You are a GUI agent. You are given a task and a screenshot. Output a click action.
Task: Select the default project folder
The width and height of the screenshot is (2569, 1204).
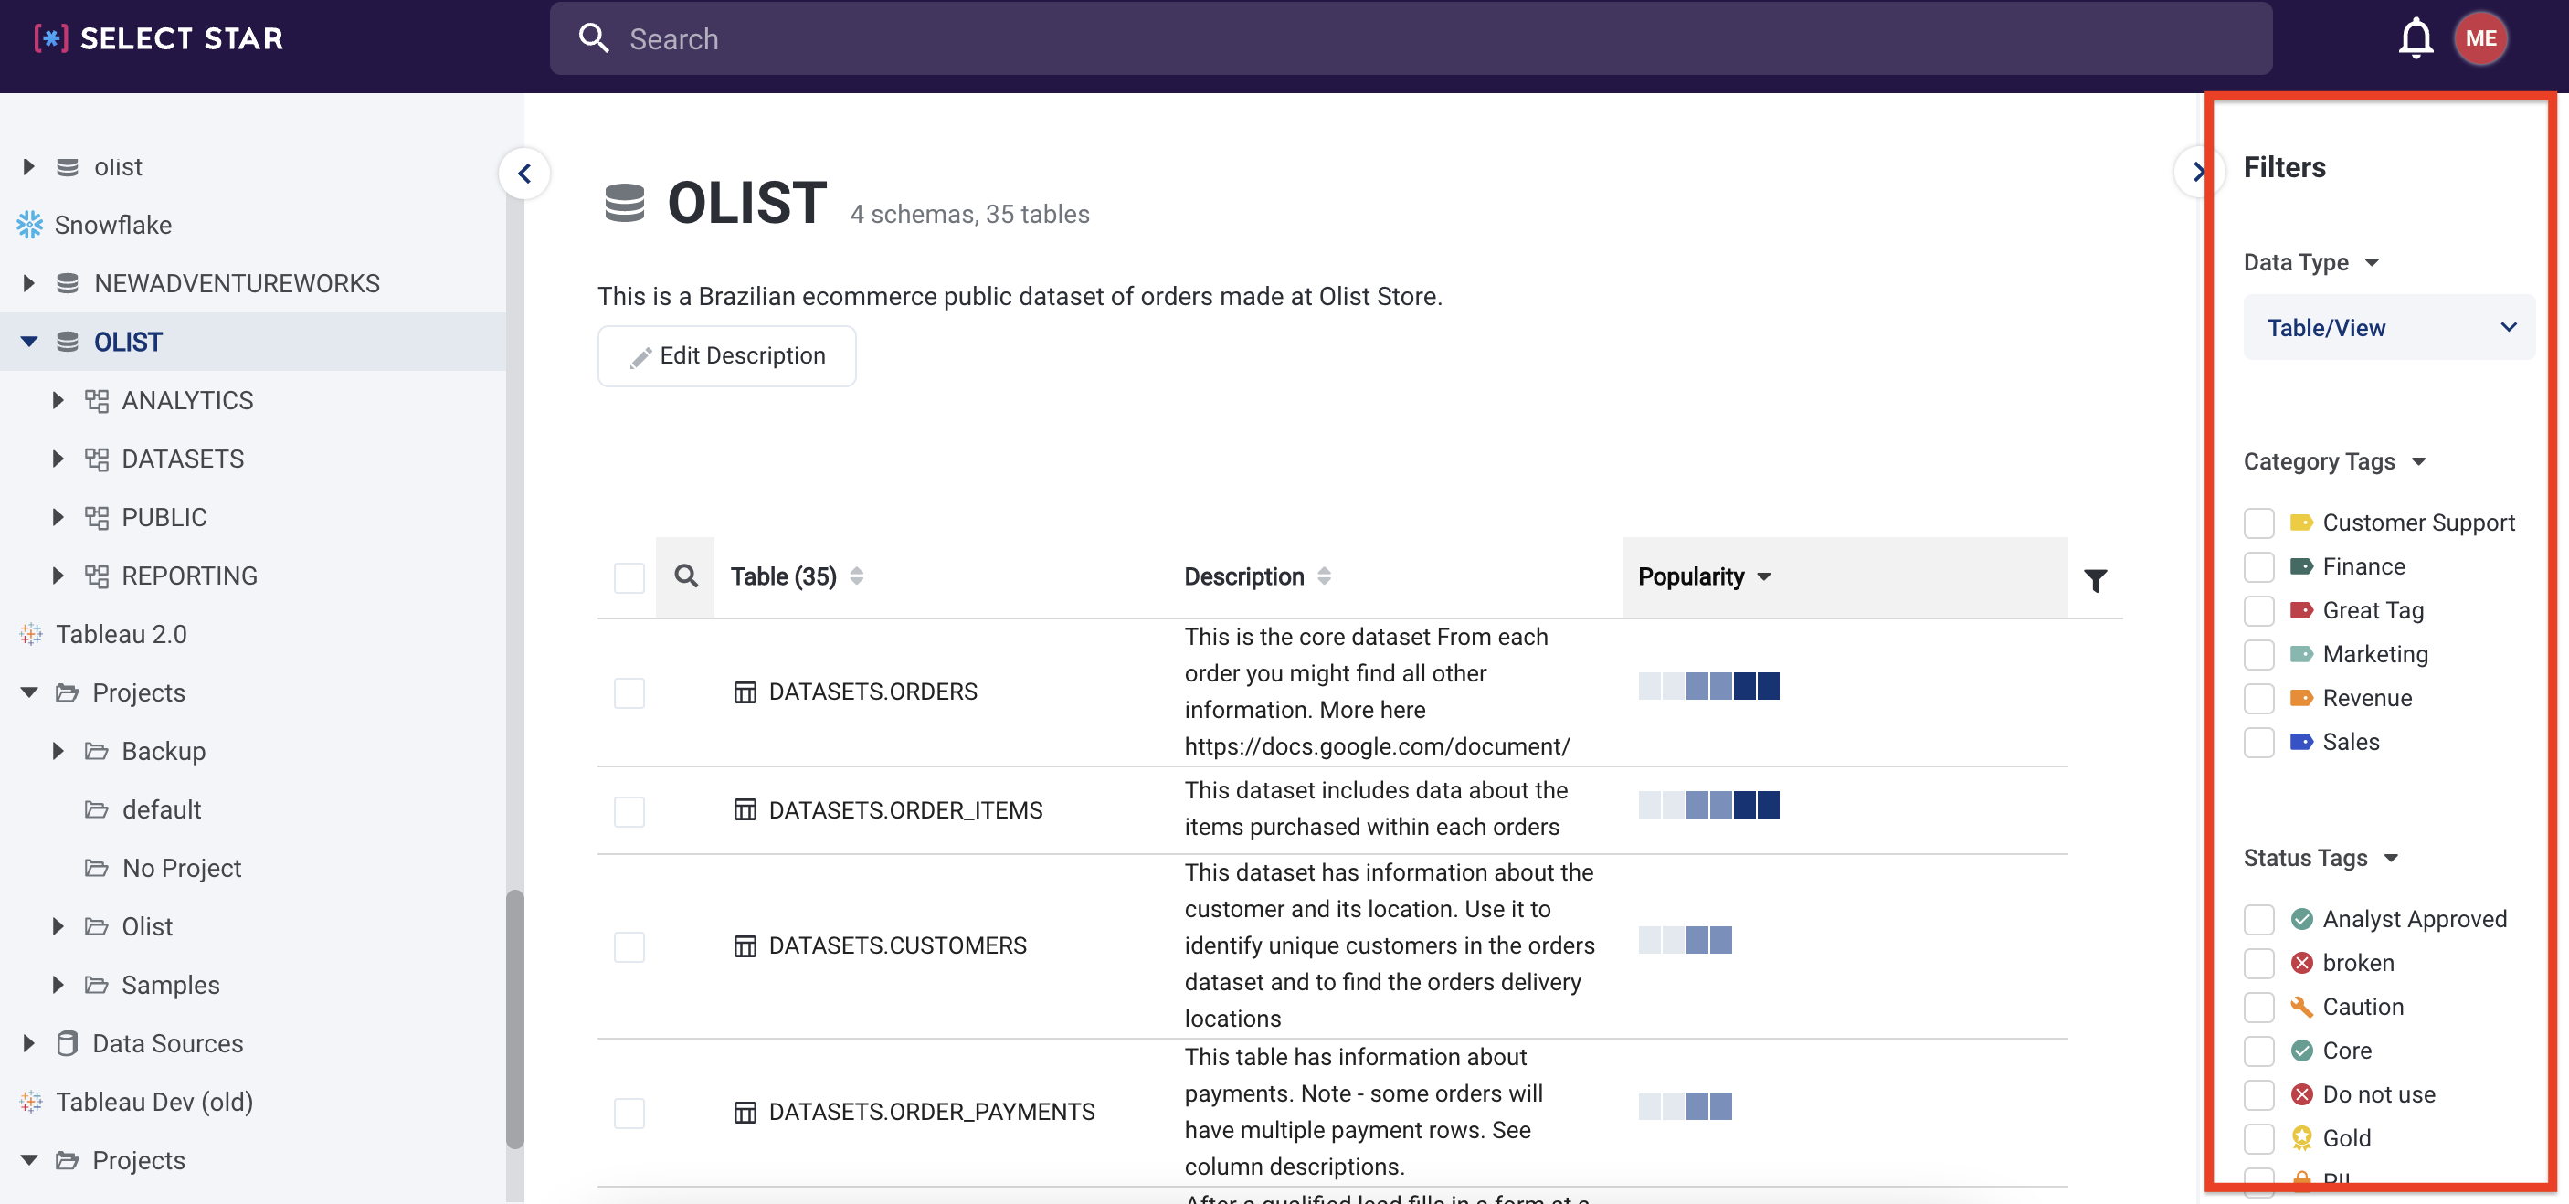point(162,809)
